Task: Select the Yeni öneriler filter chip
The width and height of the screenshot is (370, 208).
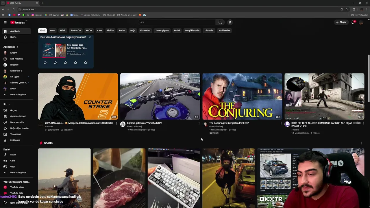Action: coord(224,31)
